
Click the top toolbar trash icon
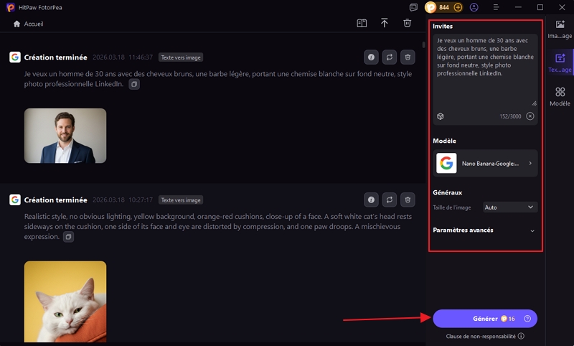point(407,23)
